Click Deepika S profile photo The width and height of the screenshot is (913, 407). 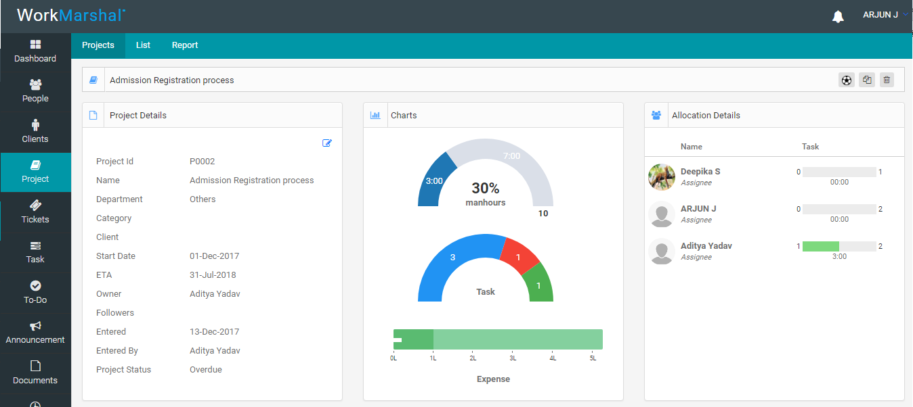pyautogui.click(x=662, y=177)
